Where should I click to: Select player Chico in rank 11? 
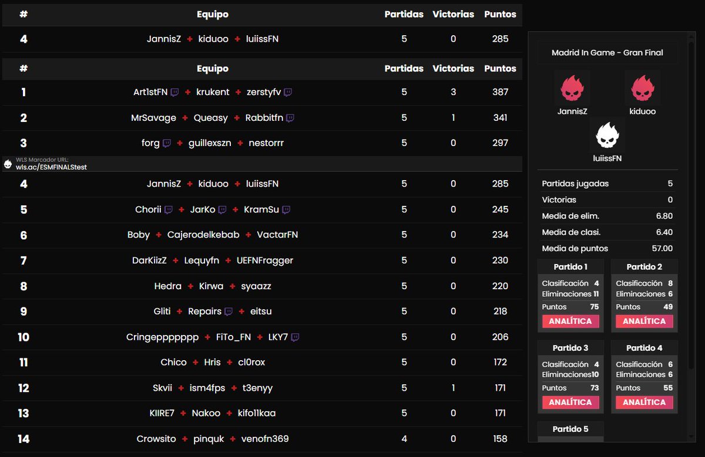[x=173, y=363]
